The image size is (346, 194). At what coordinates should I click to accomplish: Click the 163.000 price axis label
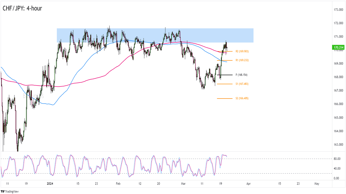coord(337,145)
